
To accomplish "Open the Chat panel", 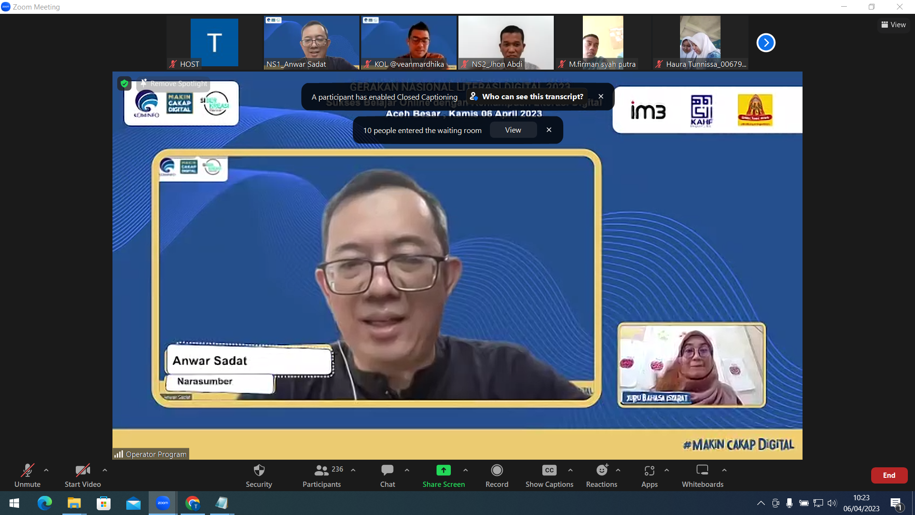I will pos(387,475).
